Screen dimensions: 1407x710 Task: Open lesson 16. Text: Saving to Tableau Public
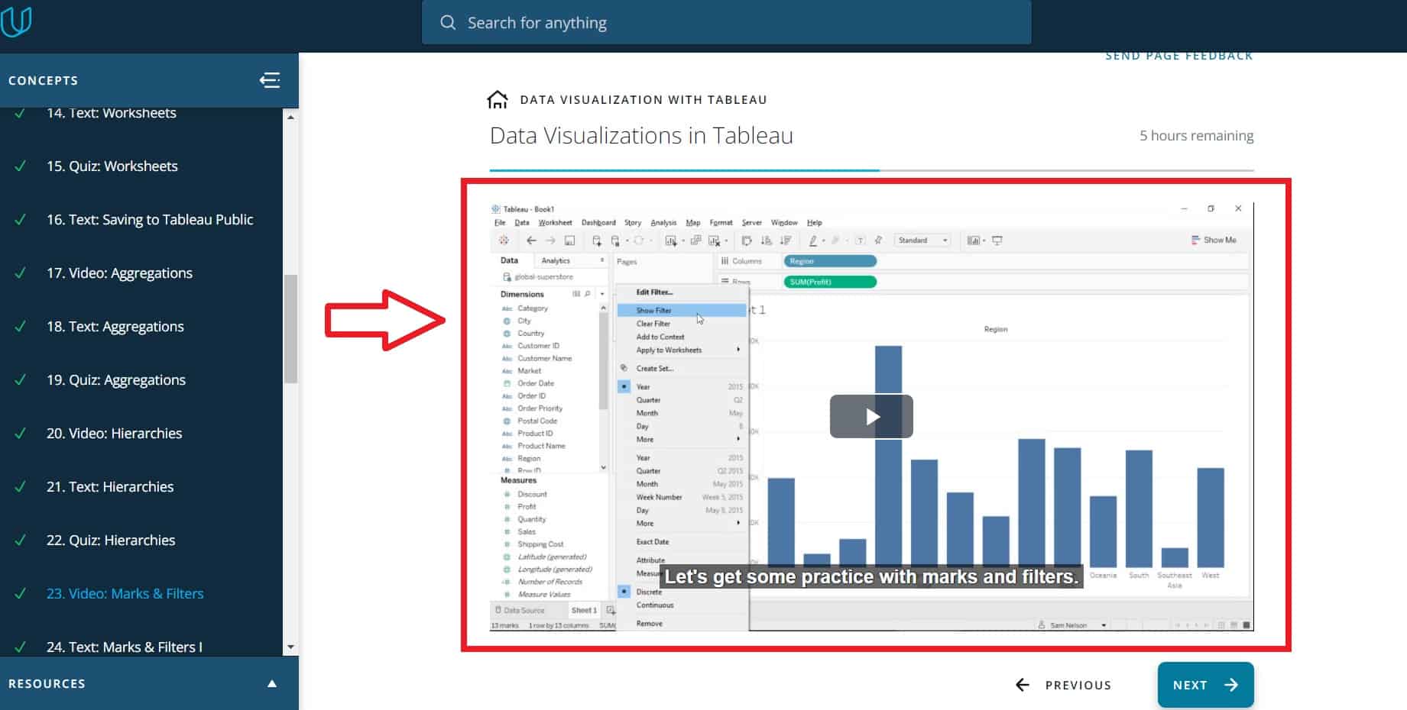point(150,220)
